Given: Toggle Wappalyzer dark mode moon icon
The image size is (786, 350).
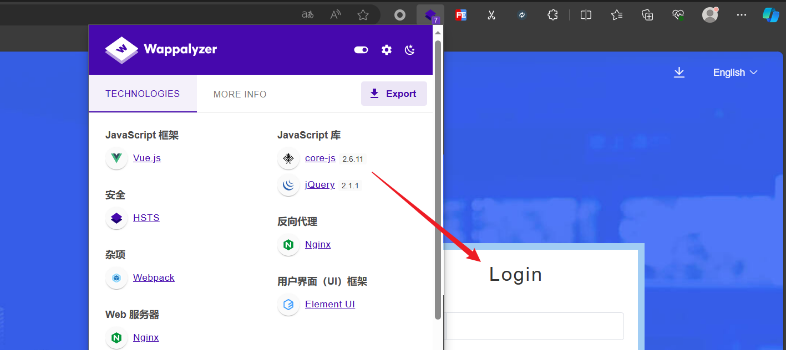Looking at the screenshot, I should pos(410,50).
